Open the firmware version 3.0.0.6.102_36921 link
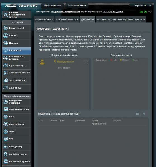The width and height of the screenshot is (156, 167). pyautogui.click(x=113, y=12)
